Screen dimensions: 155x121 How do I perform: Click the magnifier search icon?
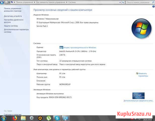click(153, 2)
